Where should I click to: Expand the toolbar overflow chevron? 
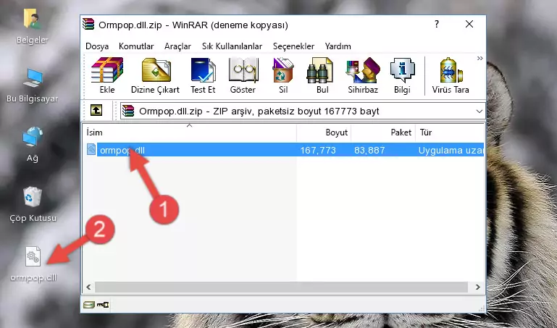pyautogui.click(x=479, y=59)
